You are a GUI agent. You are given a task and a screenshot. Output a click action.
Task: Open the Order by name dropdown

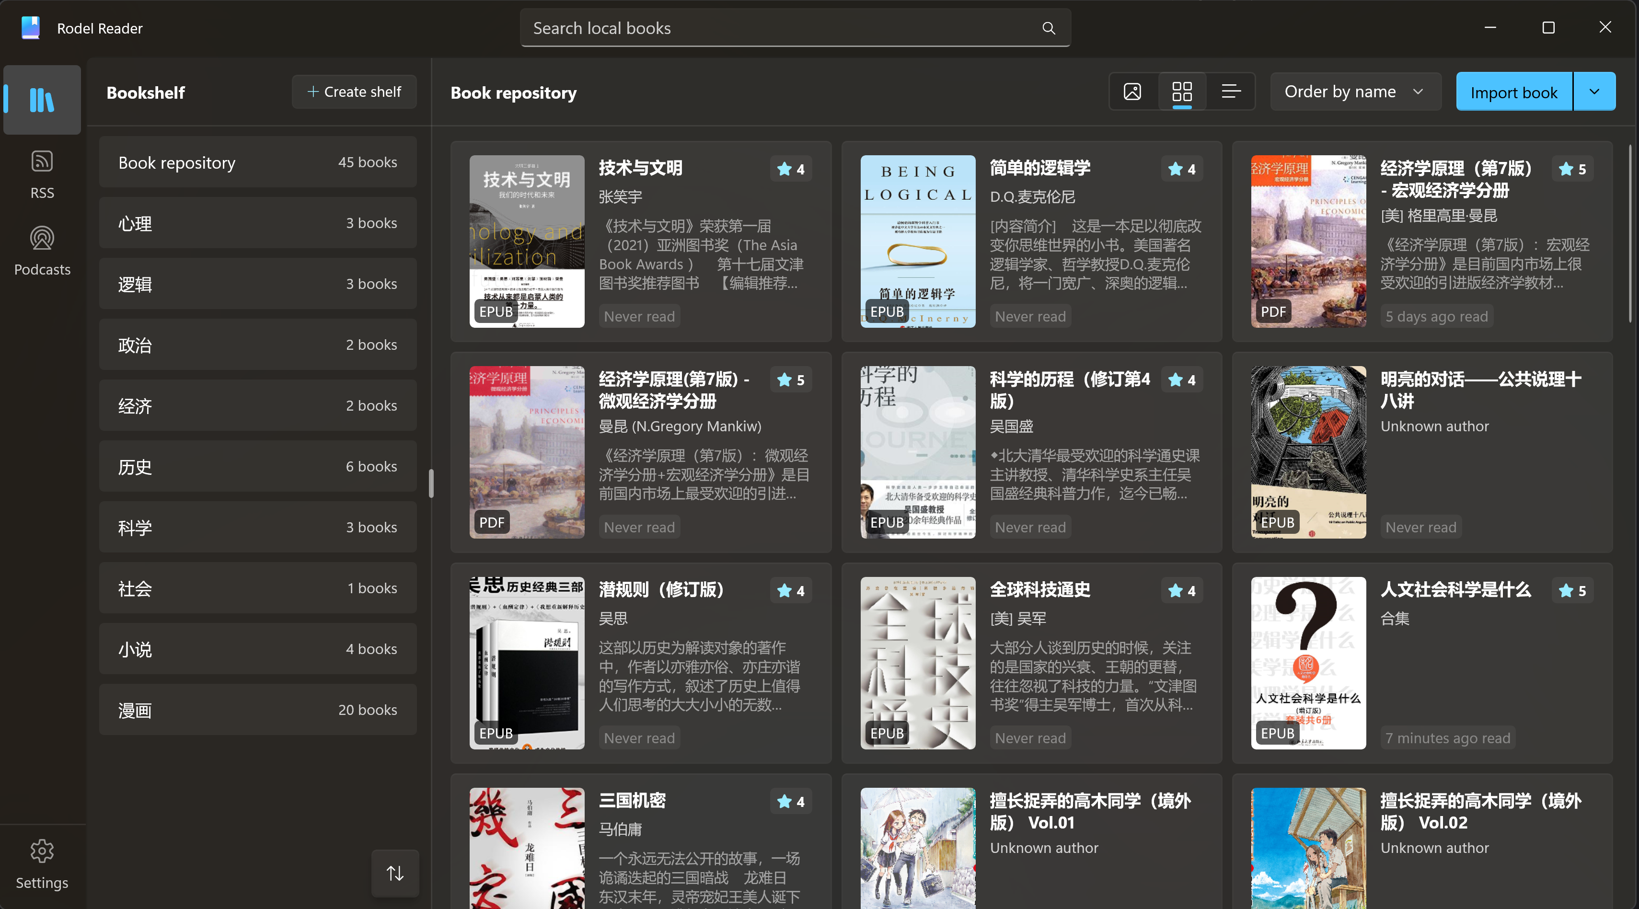(x=1355, y=92)
